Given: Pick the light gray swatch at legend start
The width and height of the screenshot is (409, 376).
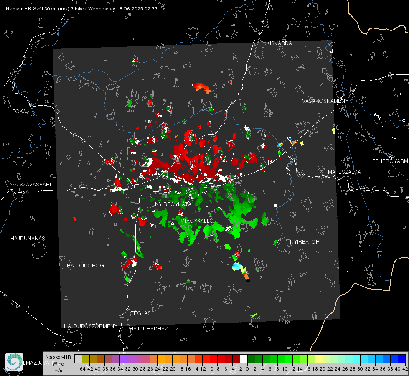Looking at the screenshot, I should (x=78, y=358).
